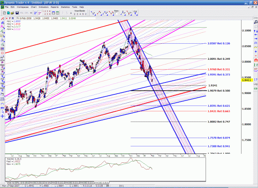Click the blue up-down arrows icon on right

click(x=256, y=31)
